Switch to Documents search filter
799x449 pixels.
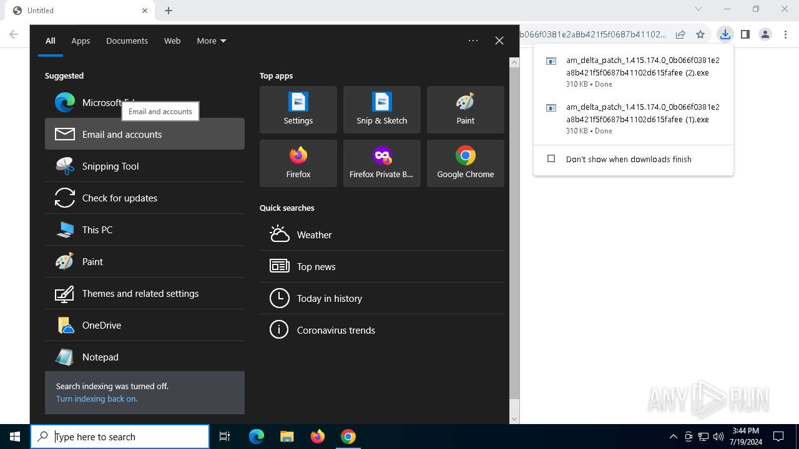pos(127,41)
